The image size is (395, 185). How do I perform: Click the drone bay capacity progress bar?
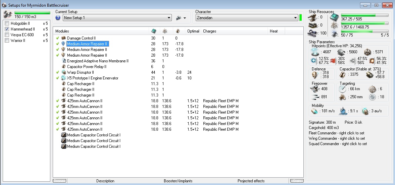[x=32, y=13]
